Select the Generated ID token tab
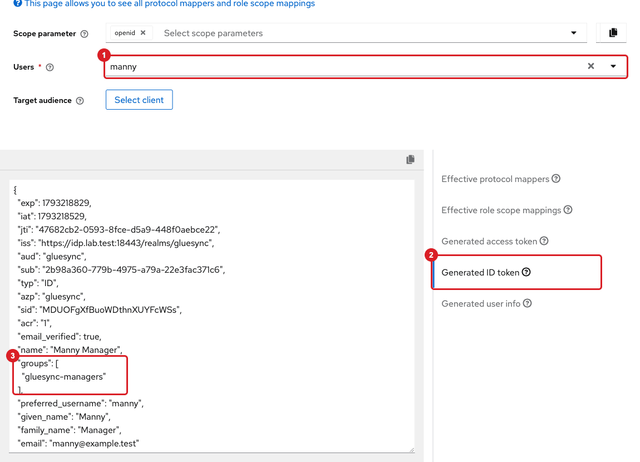The height and width of the screenshot is (462, 640). pyautogui.click(x=480, y=273)
